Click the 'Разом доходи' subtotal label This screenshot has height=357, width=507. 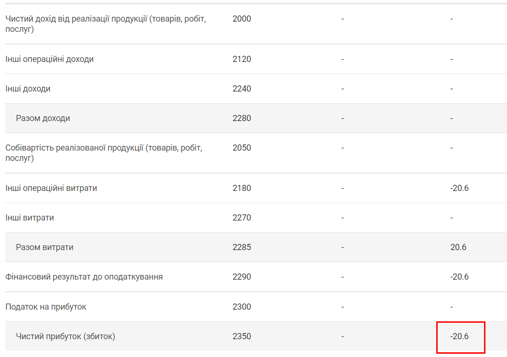(x=43, y=118)
